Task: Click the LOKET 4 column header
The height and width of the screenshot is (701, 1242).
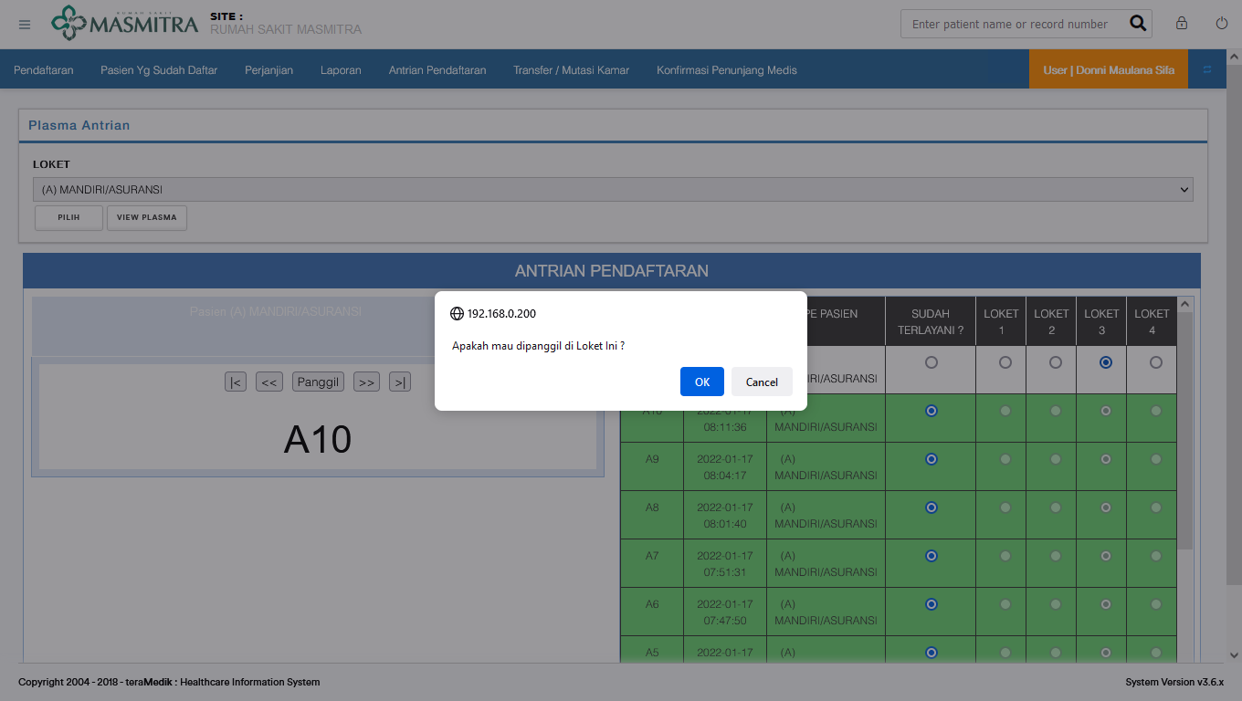Action: 1152,321
